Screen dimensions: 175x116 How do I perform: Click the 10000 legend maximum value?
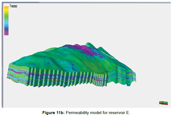click(14, 6)
